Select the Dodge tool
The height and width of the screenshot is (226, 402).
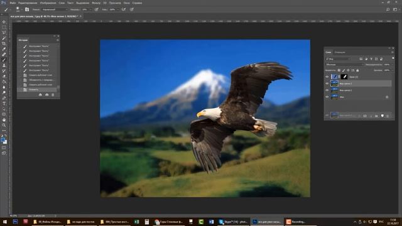(4, 92)
